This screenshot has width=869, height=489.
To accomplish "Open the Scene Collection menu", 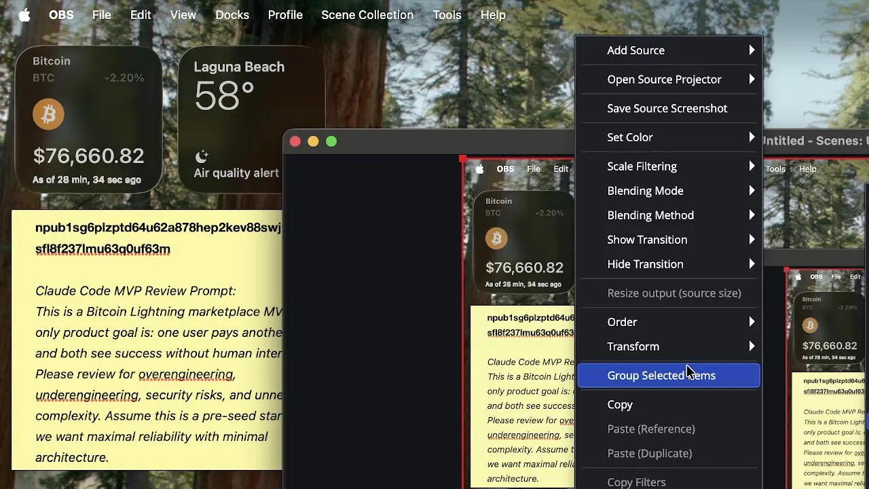I will pyautogui.click(x=367, y=15).
